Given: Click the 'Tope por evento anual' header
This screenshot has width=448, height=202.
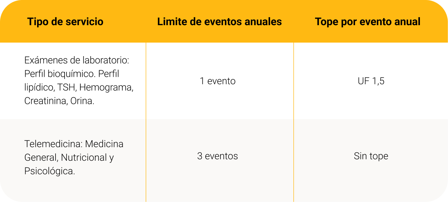Looking at the screenshot, I should tap(368, 22).
